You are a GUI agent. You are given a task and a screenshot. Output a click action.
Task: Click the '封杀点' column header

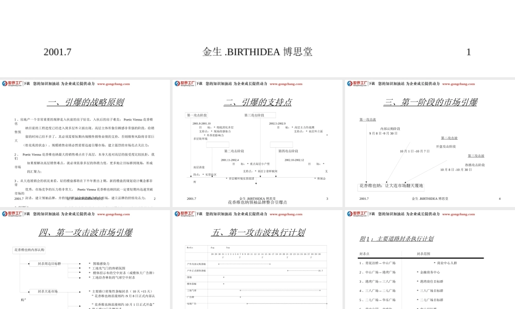(x=364, y=254)
